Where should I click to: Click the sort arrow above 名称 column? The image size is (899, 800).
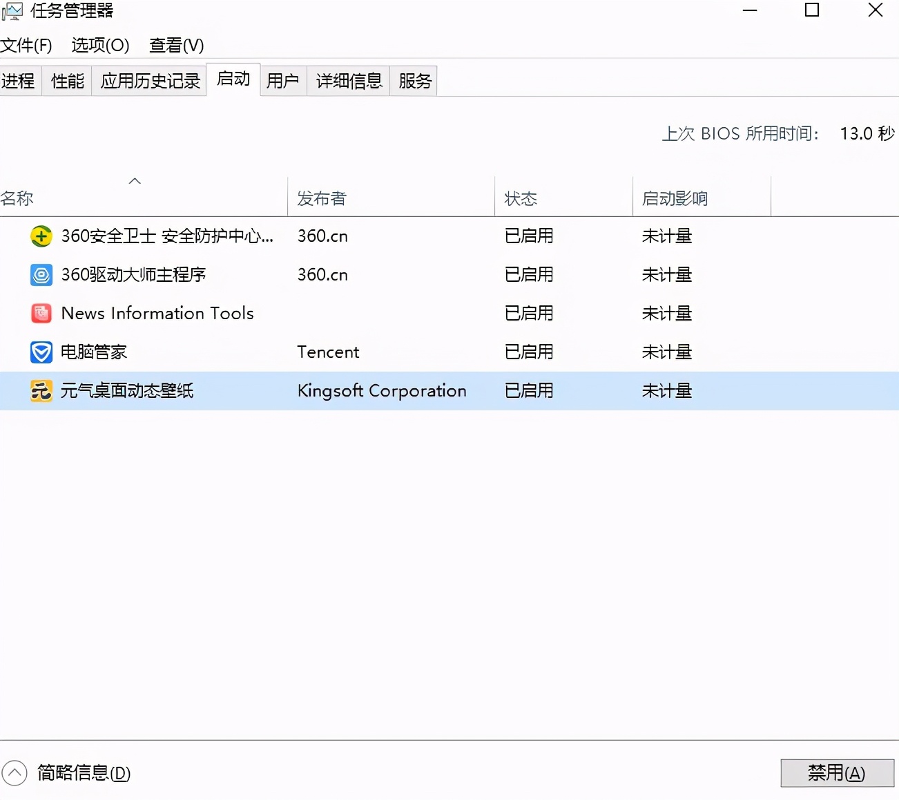point(135,181)
